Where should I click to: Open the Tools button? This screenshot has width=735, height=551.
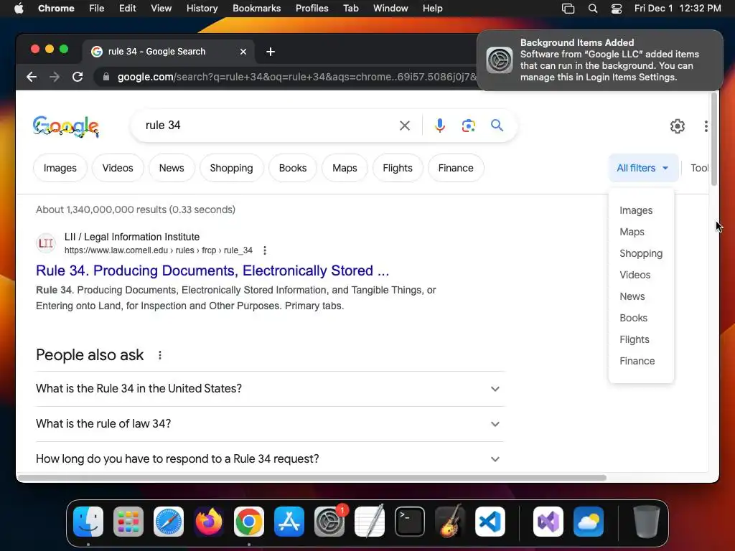click(699, 168)
